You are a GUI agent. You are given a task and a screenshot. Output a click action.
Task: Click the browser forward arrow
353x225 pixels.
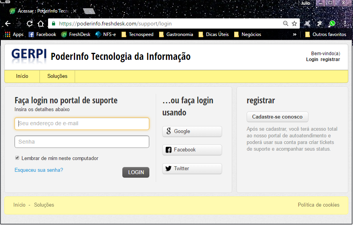click(x=19, y=23)
